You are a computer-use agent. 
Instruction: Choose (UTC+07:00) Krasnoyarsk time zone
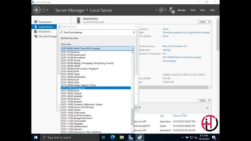96,55
